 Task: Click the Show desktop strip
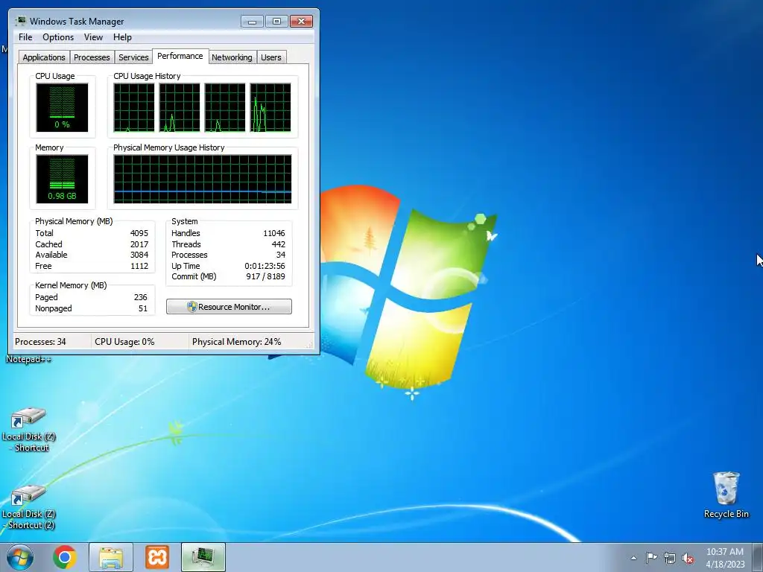coord(758,557)
